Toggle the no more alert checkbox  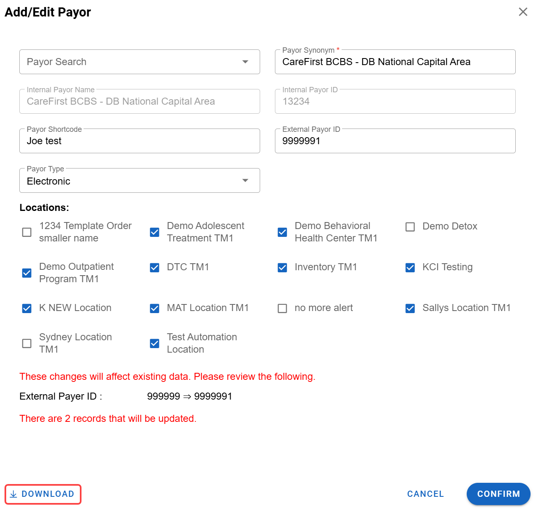point(282,308)
